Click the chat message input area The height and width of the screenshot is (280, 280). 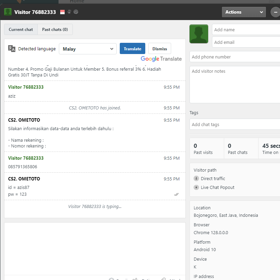coord(95,249)
